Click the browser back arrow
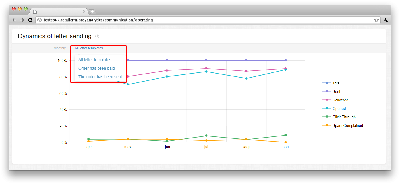The height and width of the screenshot is (184, 400). coord(14,20)
